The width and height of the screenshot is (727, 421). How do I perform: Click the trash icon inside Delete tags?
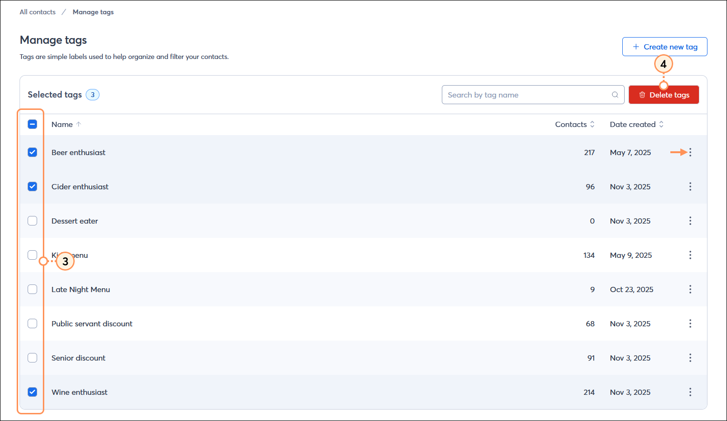(642, 95)
